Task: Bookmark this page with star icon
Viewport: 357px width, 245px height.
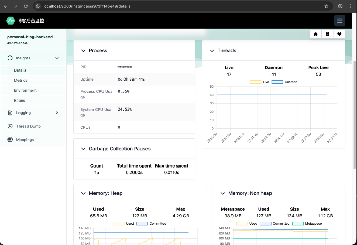Action: (x=326, y=6)
